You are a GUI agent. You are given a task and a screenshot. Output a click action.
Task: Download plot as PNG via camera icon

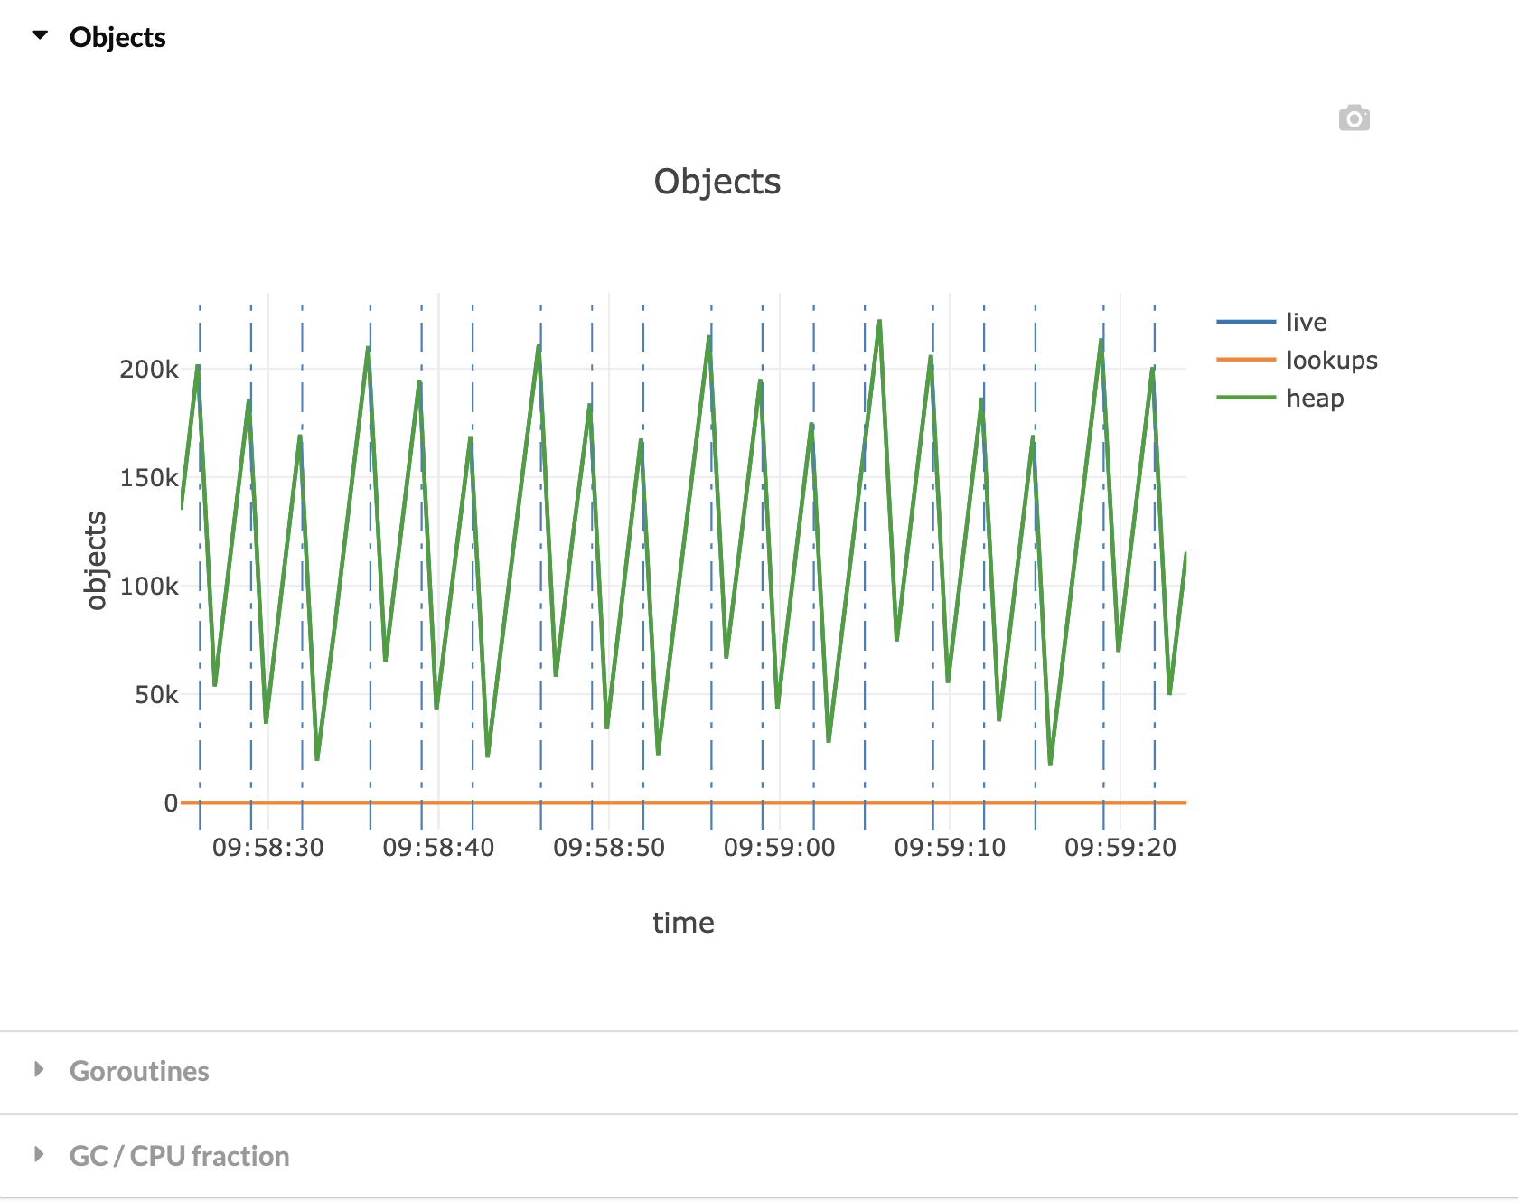point(1354,118)
